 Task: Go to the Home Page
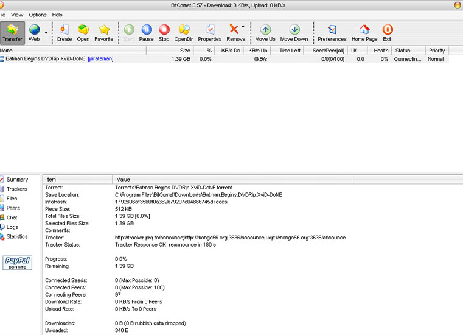tap(364, 33)
